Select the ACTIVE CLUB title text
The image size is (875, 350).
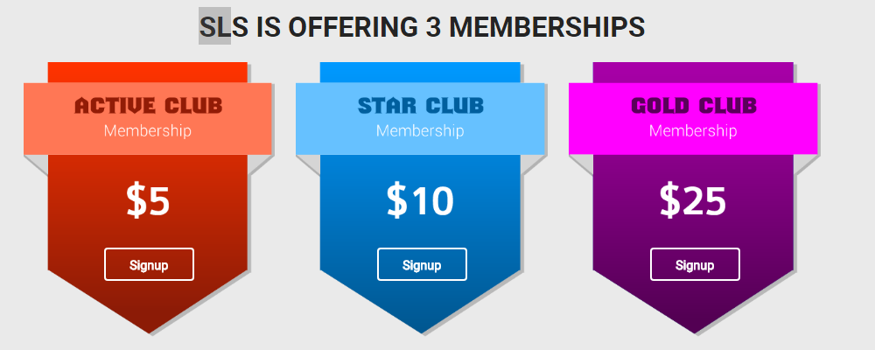(149, 106)
